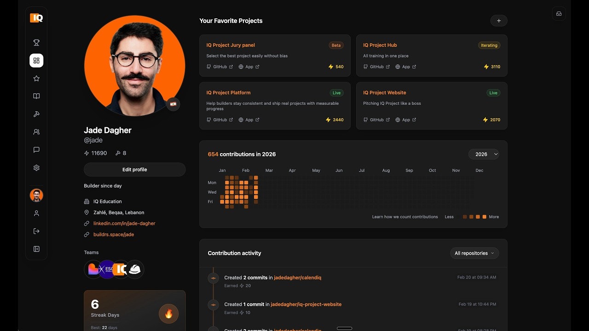Click the Edit profile button

[134, 169]
